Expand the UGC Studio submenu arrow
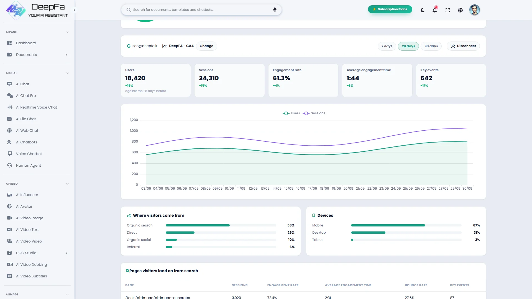532x299 pixels. (66, 253)
